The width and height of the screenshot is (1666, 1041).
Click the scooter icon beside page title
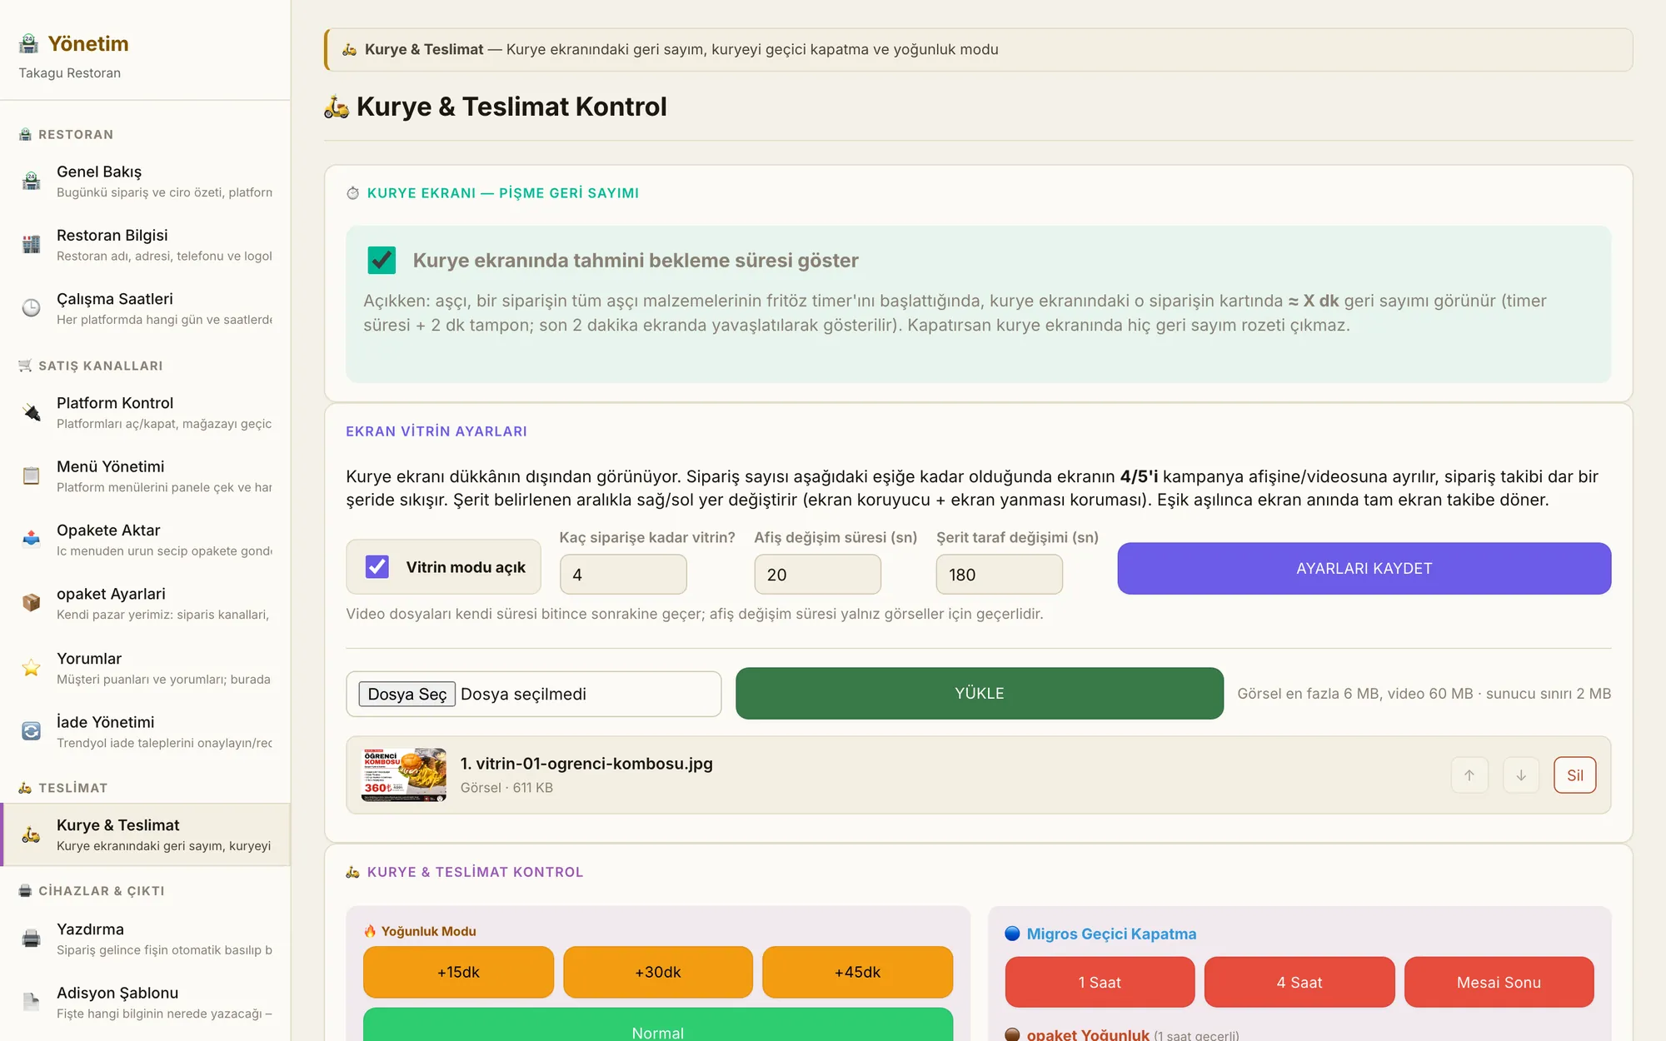tap(337, 107)
